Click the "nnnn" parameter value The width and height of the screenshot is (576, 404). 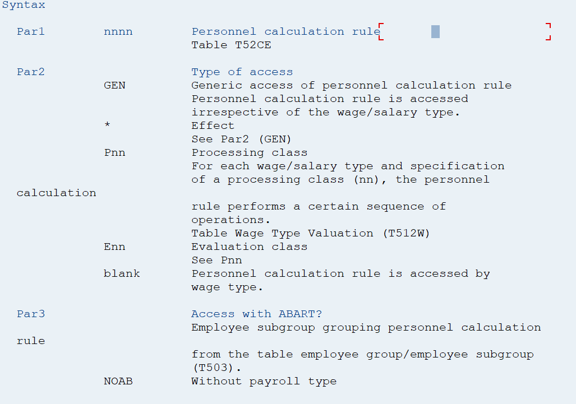click(118, 31)
